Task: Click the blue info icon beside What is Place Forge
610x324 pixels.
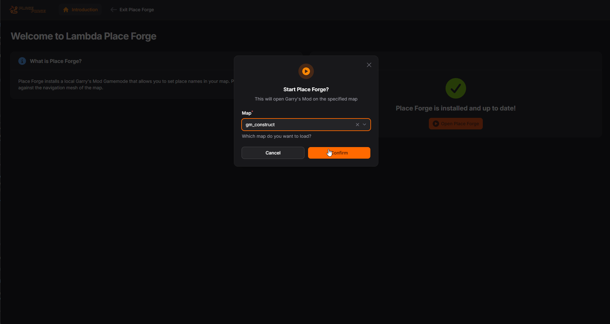Action: point(22,61)
